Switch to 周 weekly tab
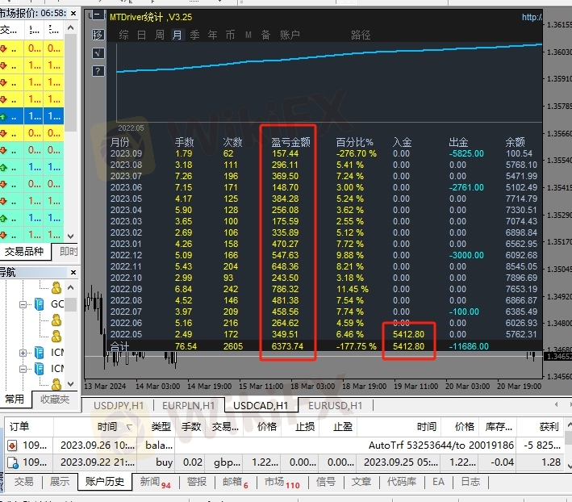This screenshot has height=502, width=572. pyautogui.click(x=160, y=35)
